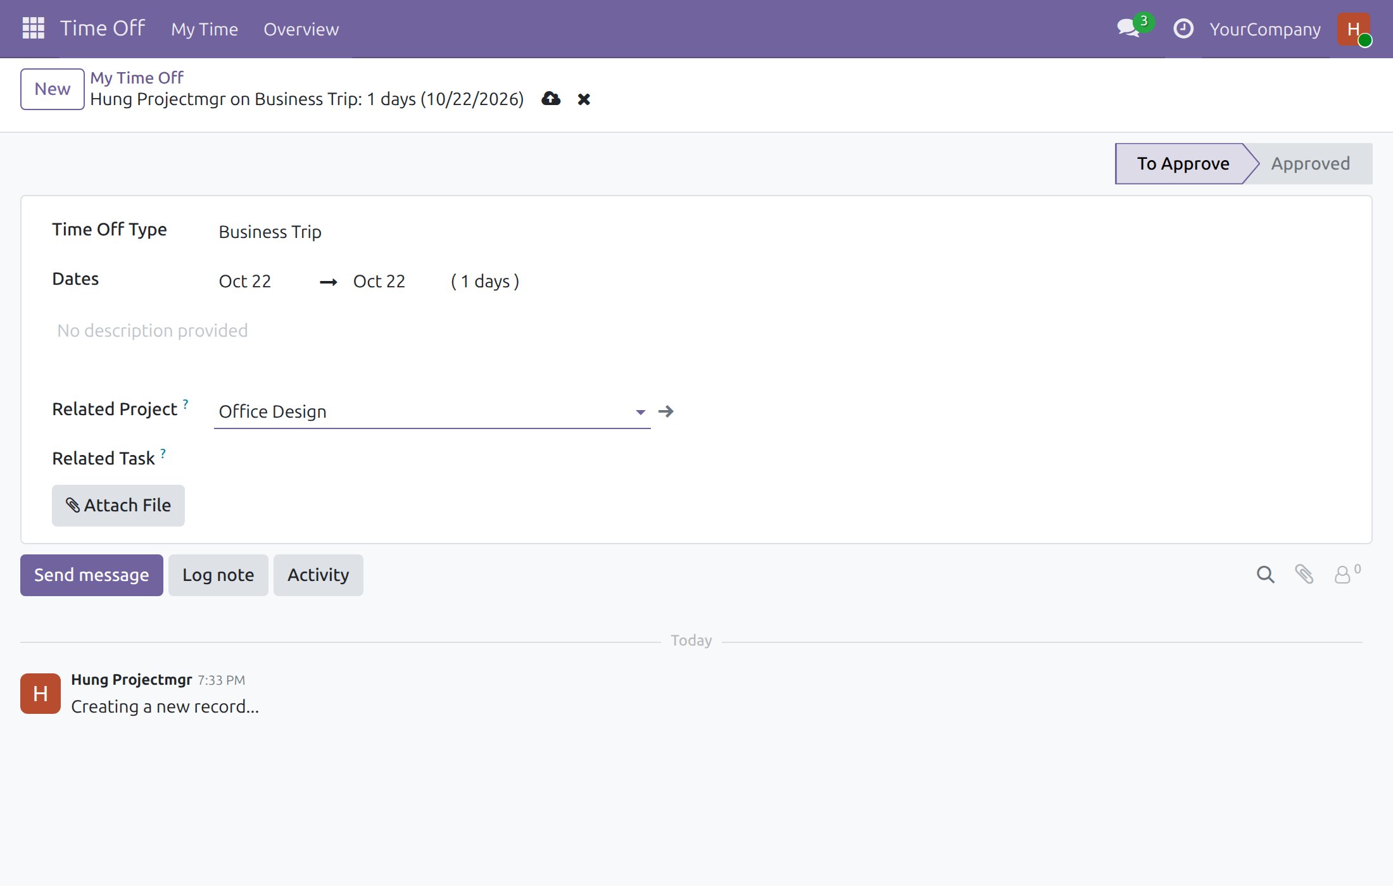Search messages with magnifier icon
This screenshot has height=886, width=1393.
[x=1265, y=575]
